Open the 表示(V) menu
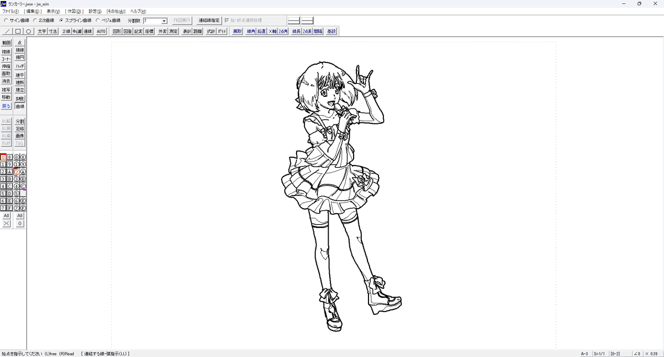 [53, 11]
